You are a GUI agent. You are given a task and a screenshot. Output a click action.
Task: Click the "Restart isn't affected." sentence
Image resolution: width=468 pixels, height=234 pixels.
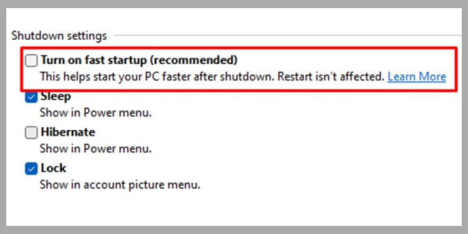331,77
